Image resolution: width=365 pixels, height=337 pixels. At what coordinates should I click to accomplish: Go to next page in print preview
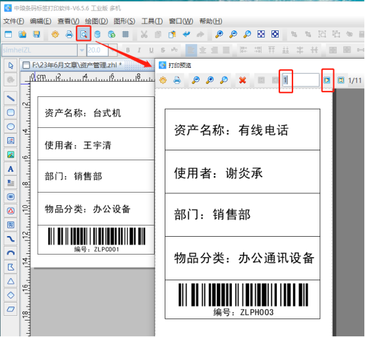327,80
